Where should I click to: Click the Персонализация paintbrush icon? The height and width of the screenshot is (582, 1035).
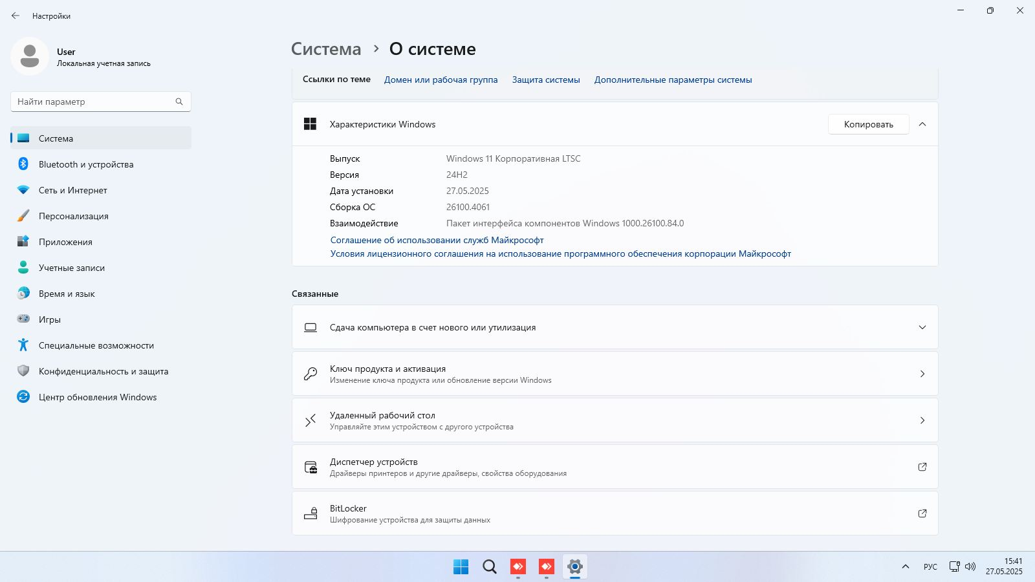point(23,216)
